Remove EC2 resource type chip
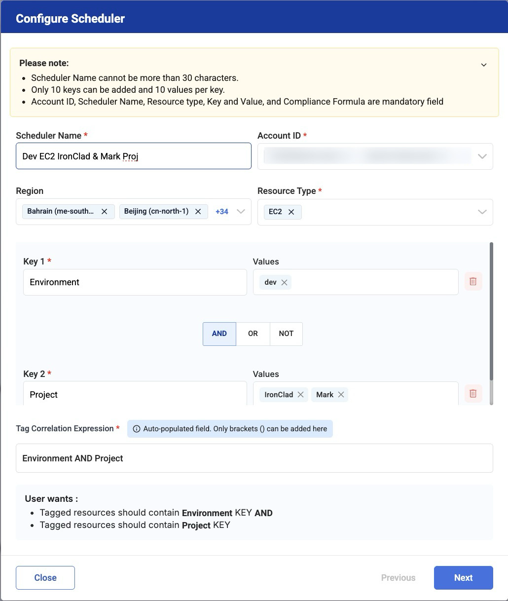 [291, 212]
